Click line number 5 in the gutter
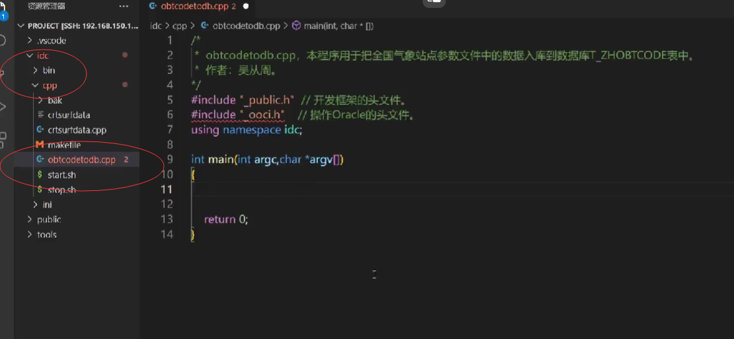734x339 pixels. [x=170, y=100]
